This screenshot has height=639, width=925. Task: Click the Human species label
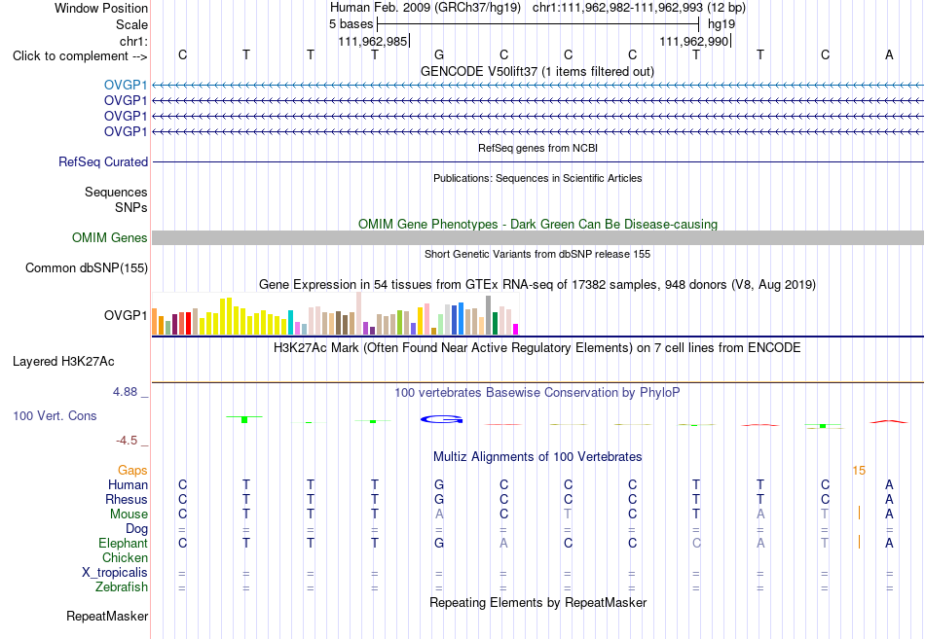click(128, 485)
